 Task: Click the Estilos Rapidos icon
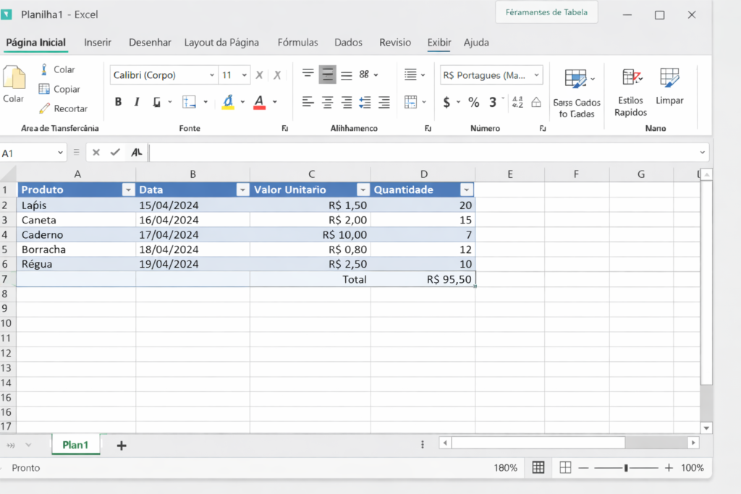click(x=631, y=78)
